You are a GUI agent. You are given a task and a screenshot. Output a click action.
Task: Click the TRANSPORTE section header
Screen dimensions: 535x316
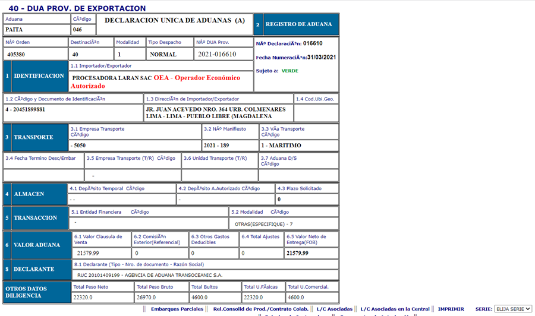point(33,137)
